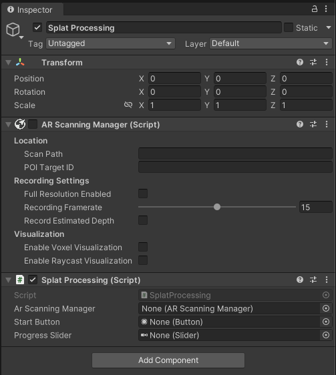The image size is (336, 375).
Task: Toggle the GameObject active checkbox
Action: pos(37,27)
